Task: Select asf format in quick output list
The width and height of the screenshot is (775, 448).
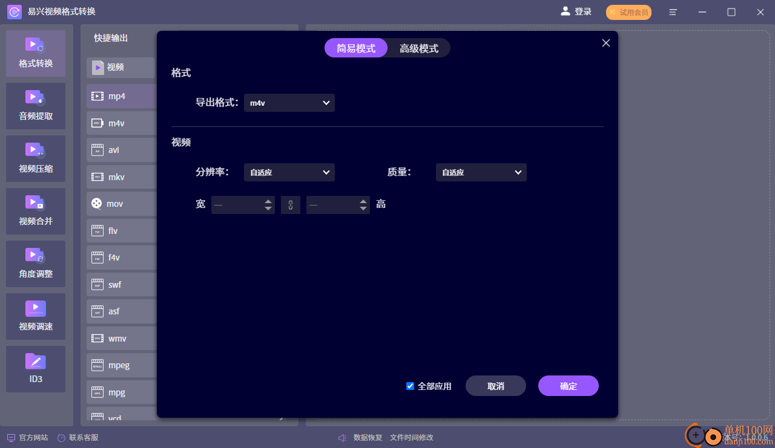Action: tap(121, 311)
